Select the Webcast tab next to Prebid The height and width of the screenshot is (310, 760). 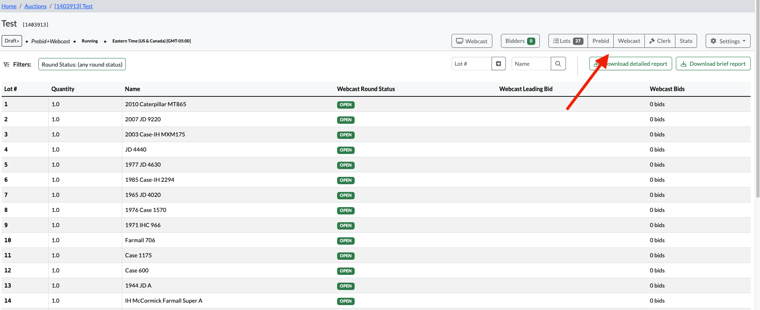[x=629, y=41]
